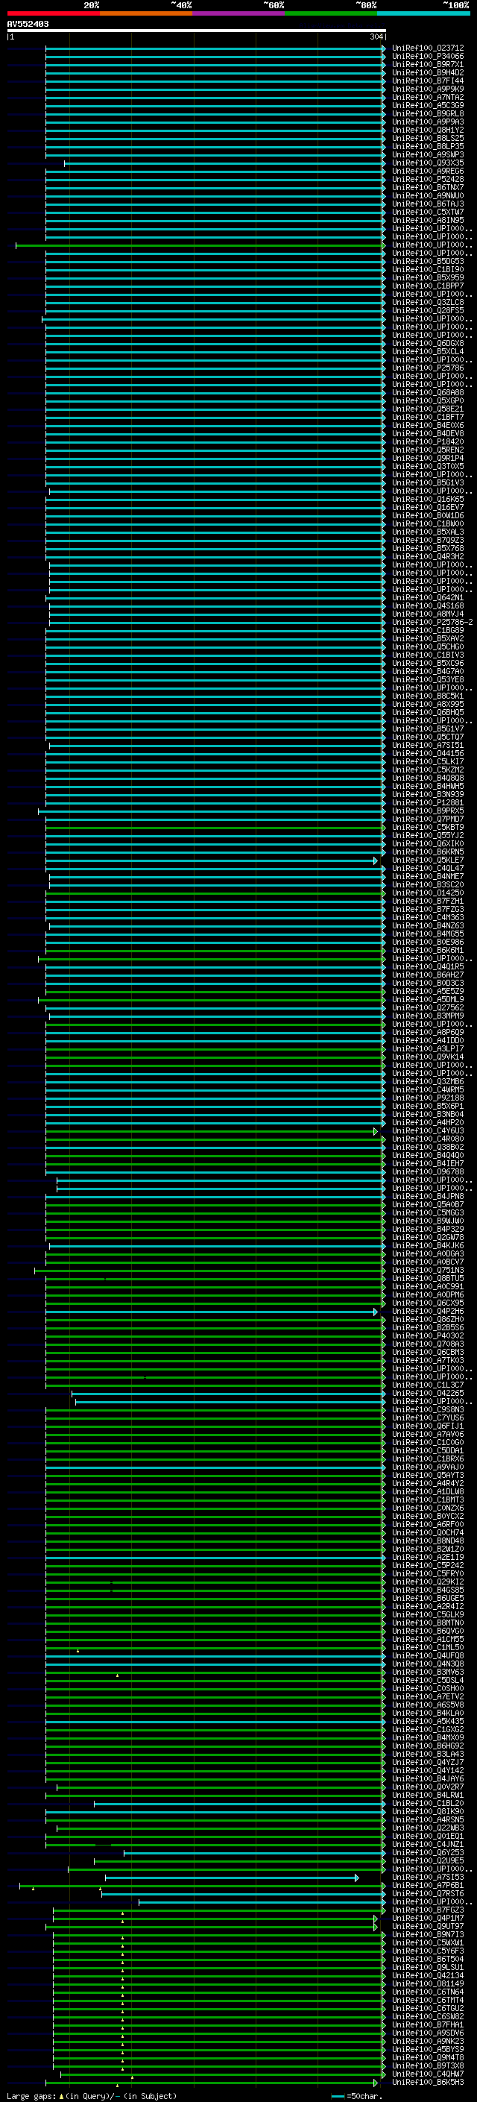Select label UniRef100_Q4UFQ8
477x2102 pixels.
point(428,1655)
